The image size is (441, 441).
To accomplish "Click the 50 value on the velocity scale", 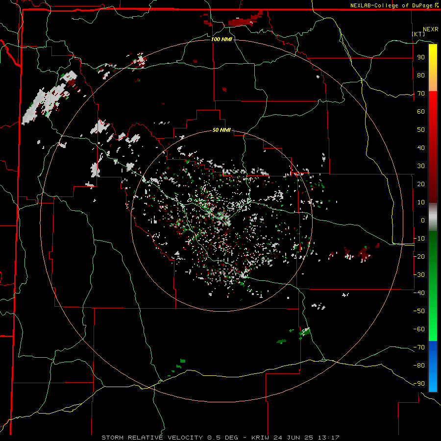I will pos(421,130).
